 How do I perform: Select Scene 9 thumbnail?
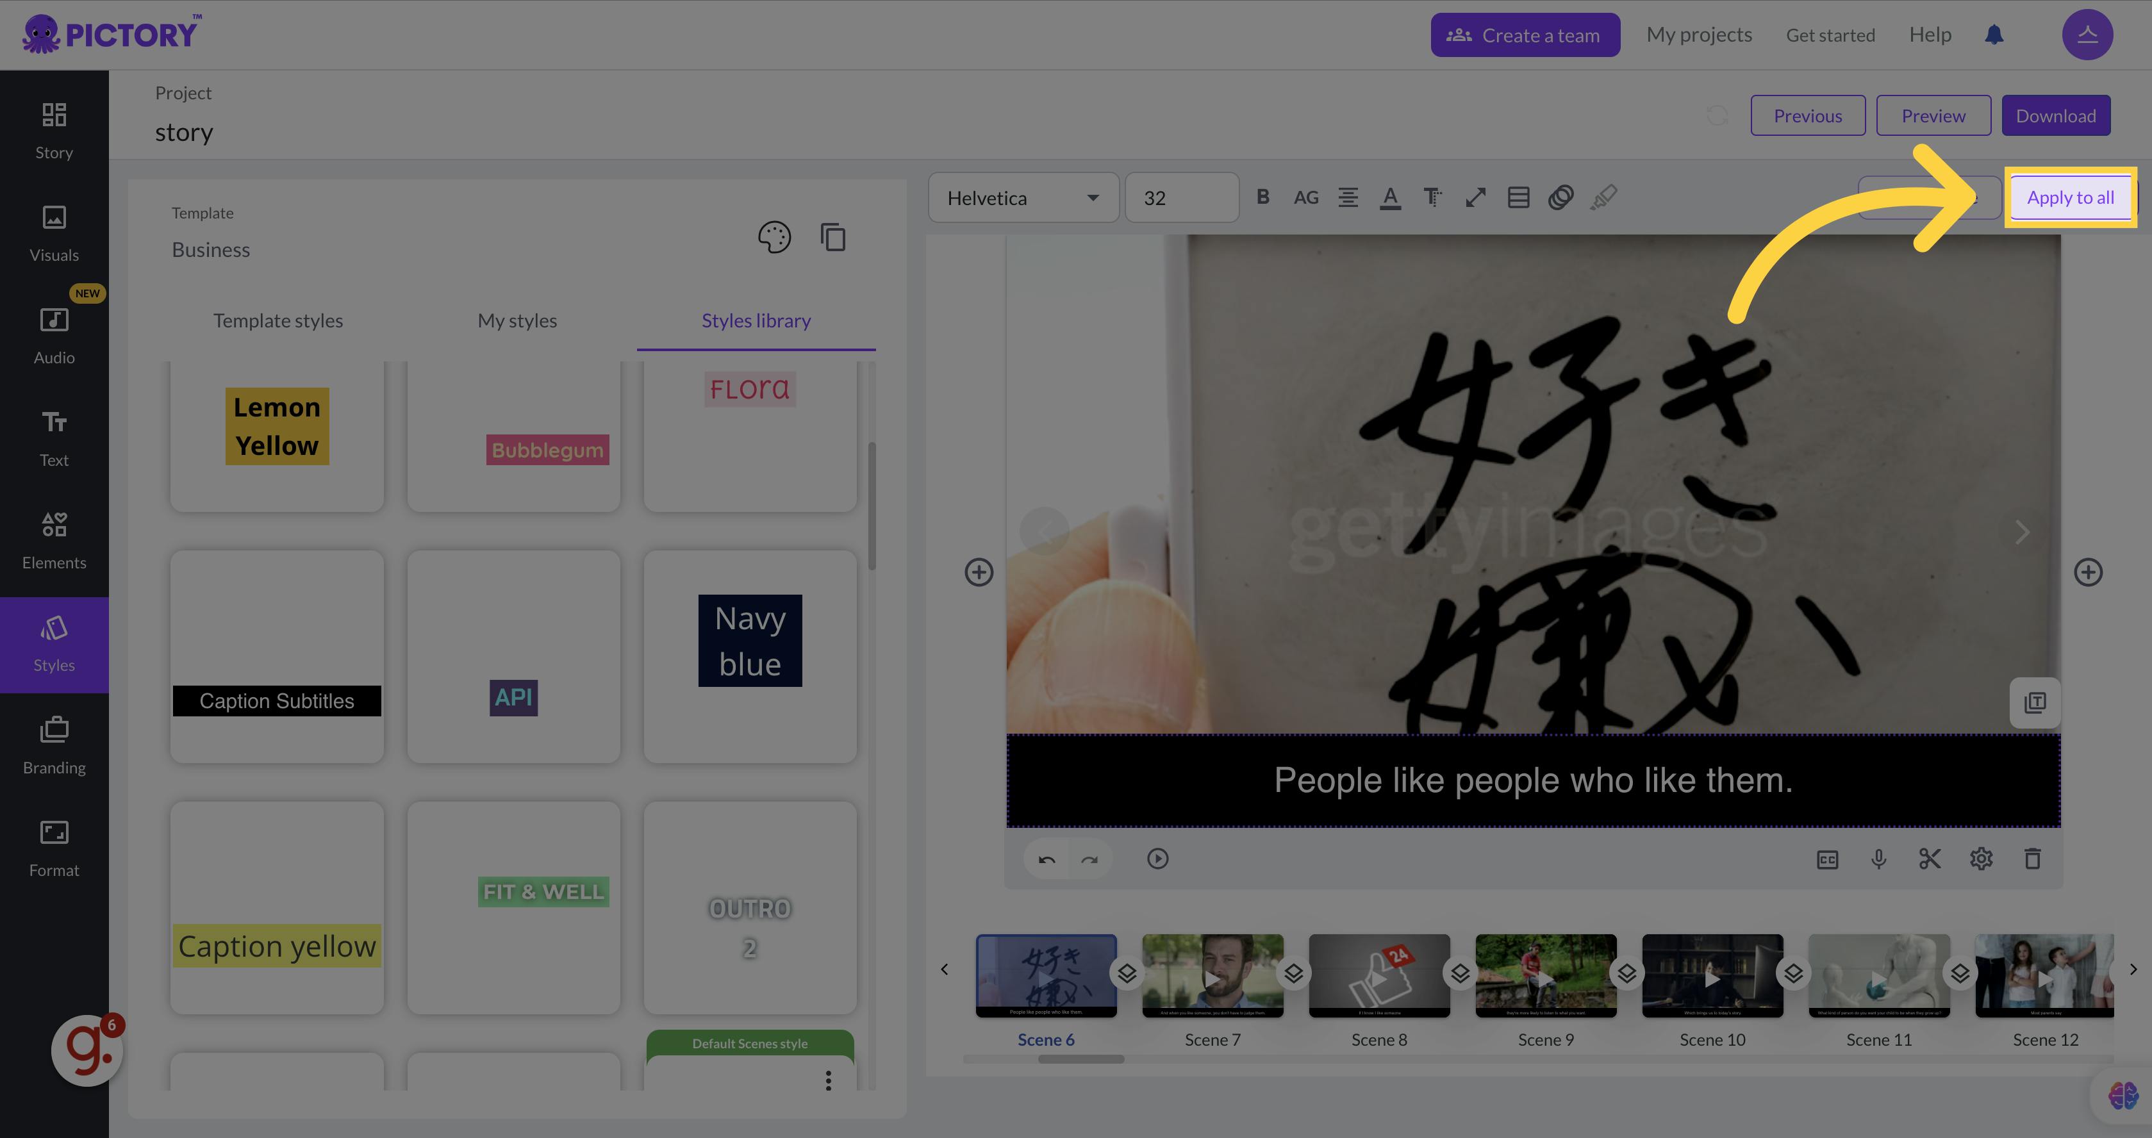1546,975
